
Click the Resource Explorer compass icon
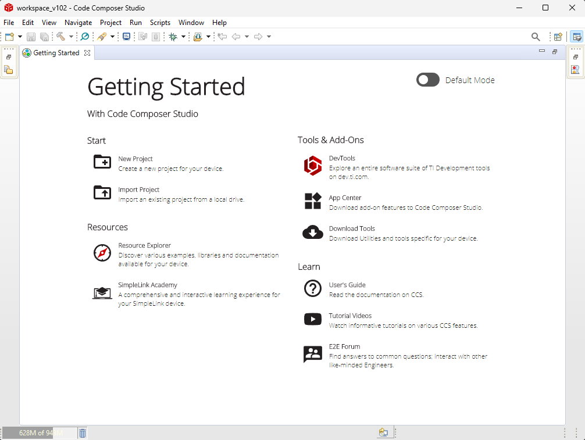click(x=102, y=253)
